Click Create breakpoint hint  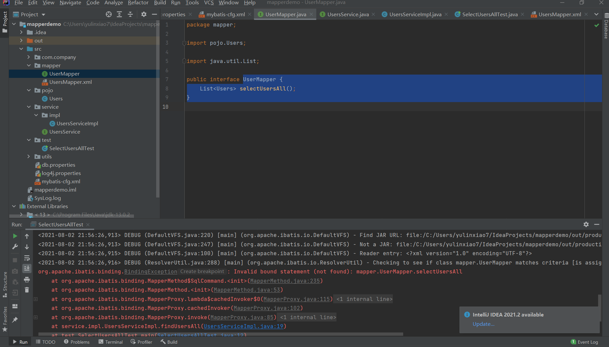pos(202,271)
